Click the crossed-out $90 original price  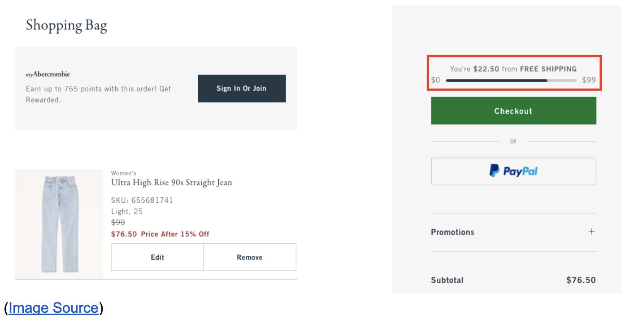118,222
